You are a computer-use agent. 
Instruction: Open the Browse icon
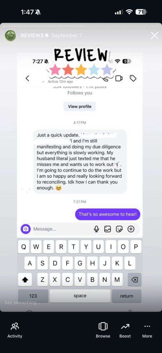pos(103,326)
